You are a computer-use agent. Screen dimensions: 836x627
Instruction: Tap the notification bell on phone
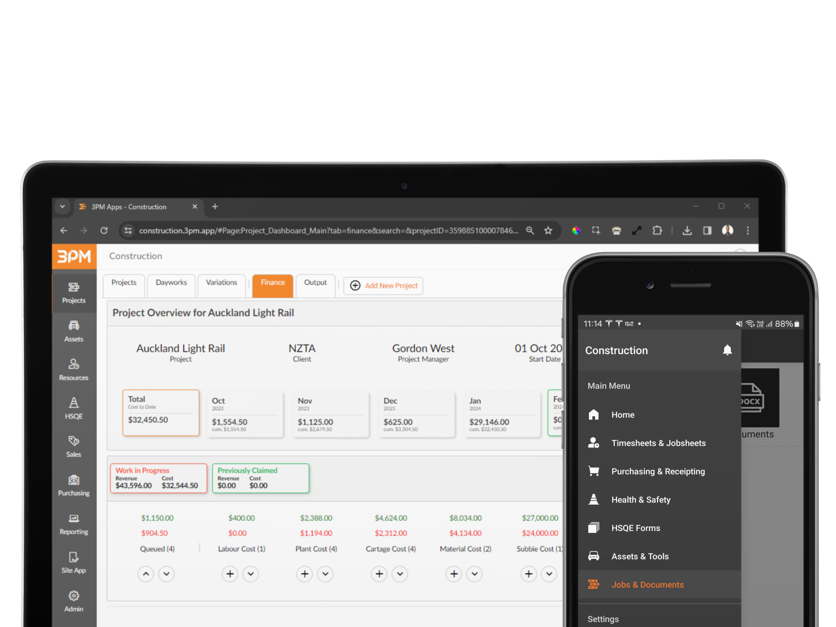[727, 350]
